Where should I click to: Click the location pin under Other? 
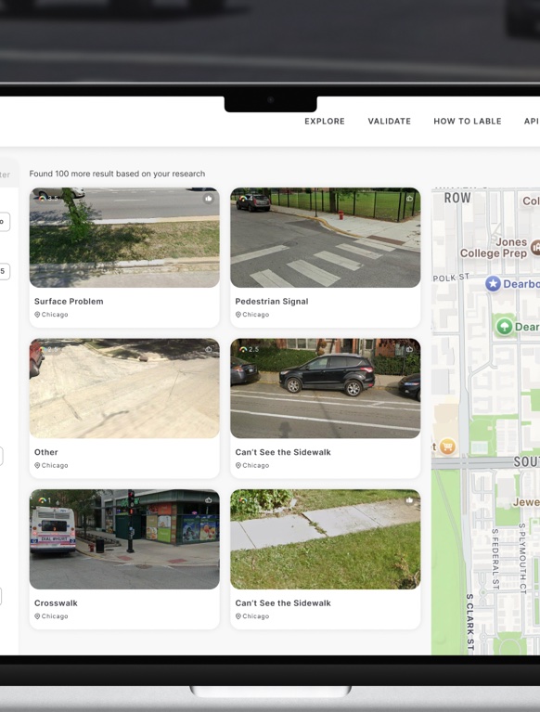[37, 465]
